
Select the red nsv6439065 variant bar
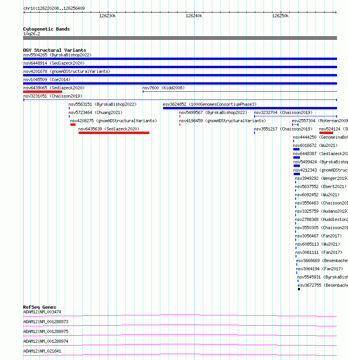(x=43, y=92)
